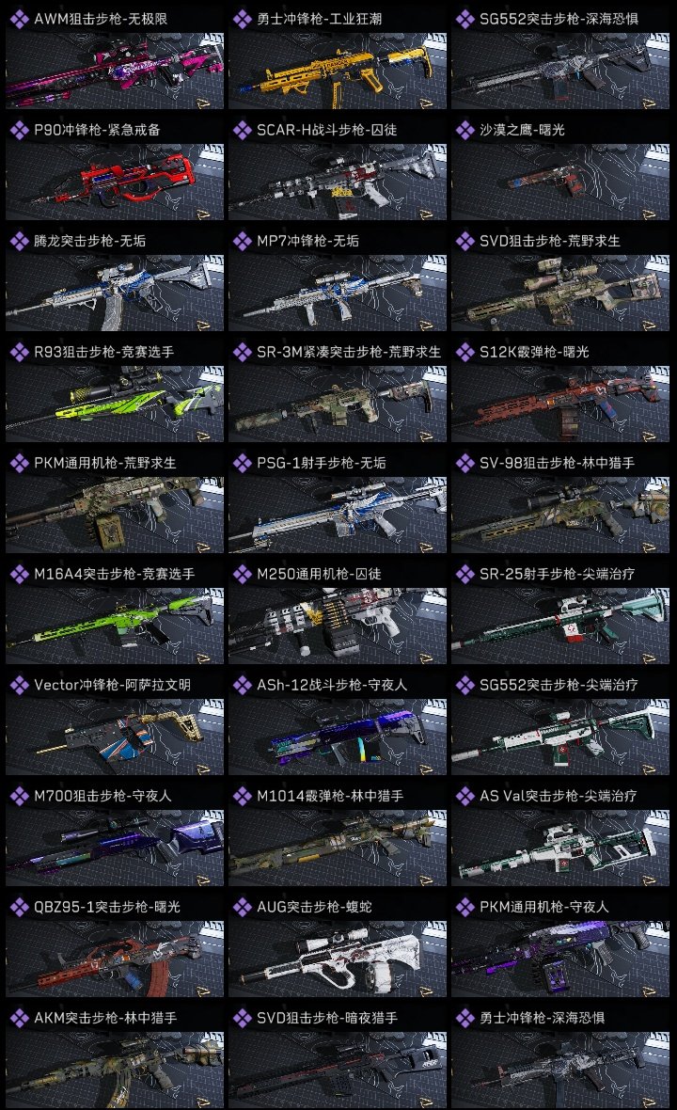Click the PKM通用机枪-守夜人 title

pyautogui.click(x=544, y=907)
